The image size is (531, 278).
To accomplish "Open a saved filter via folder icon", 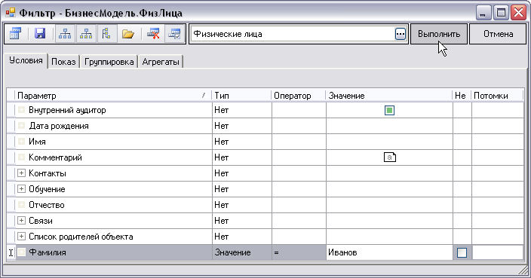I will 128,34.
